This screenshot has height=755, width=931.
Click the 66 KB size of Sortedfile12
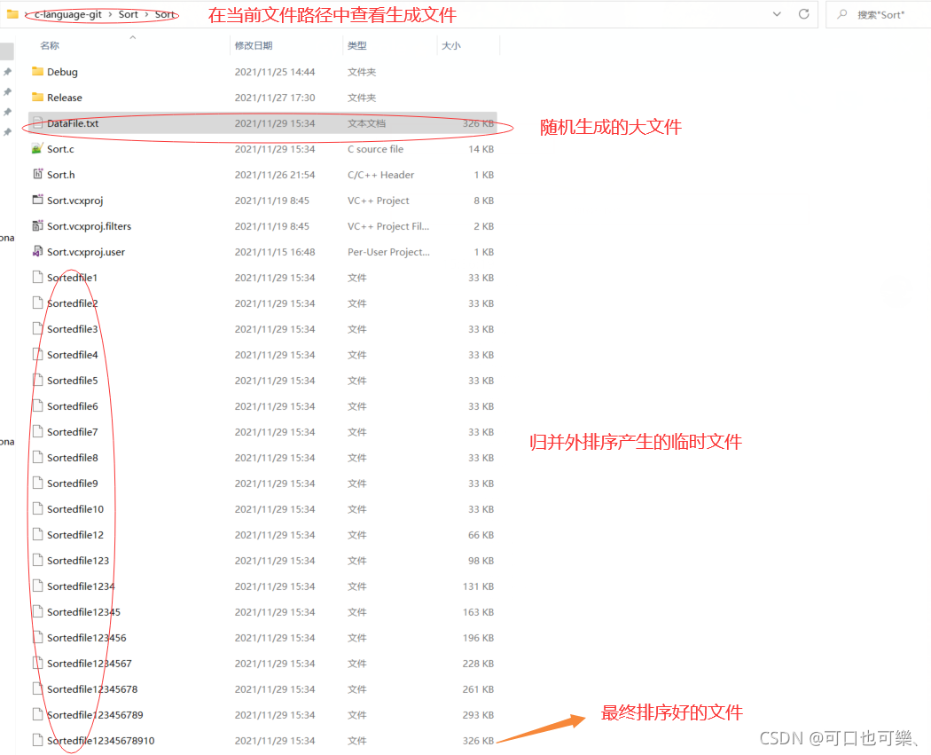click(x=481, y=535)
